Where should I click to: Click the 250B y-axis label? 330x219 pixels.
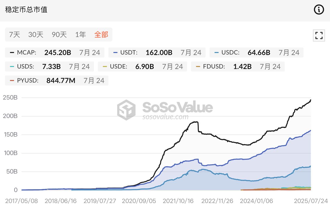(x=10, y=97)
